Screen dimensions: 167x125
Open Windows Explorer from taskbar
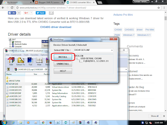pyautogui.click(x=21, y=123)
